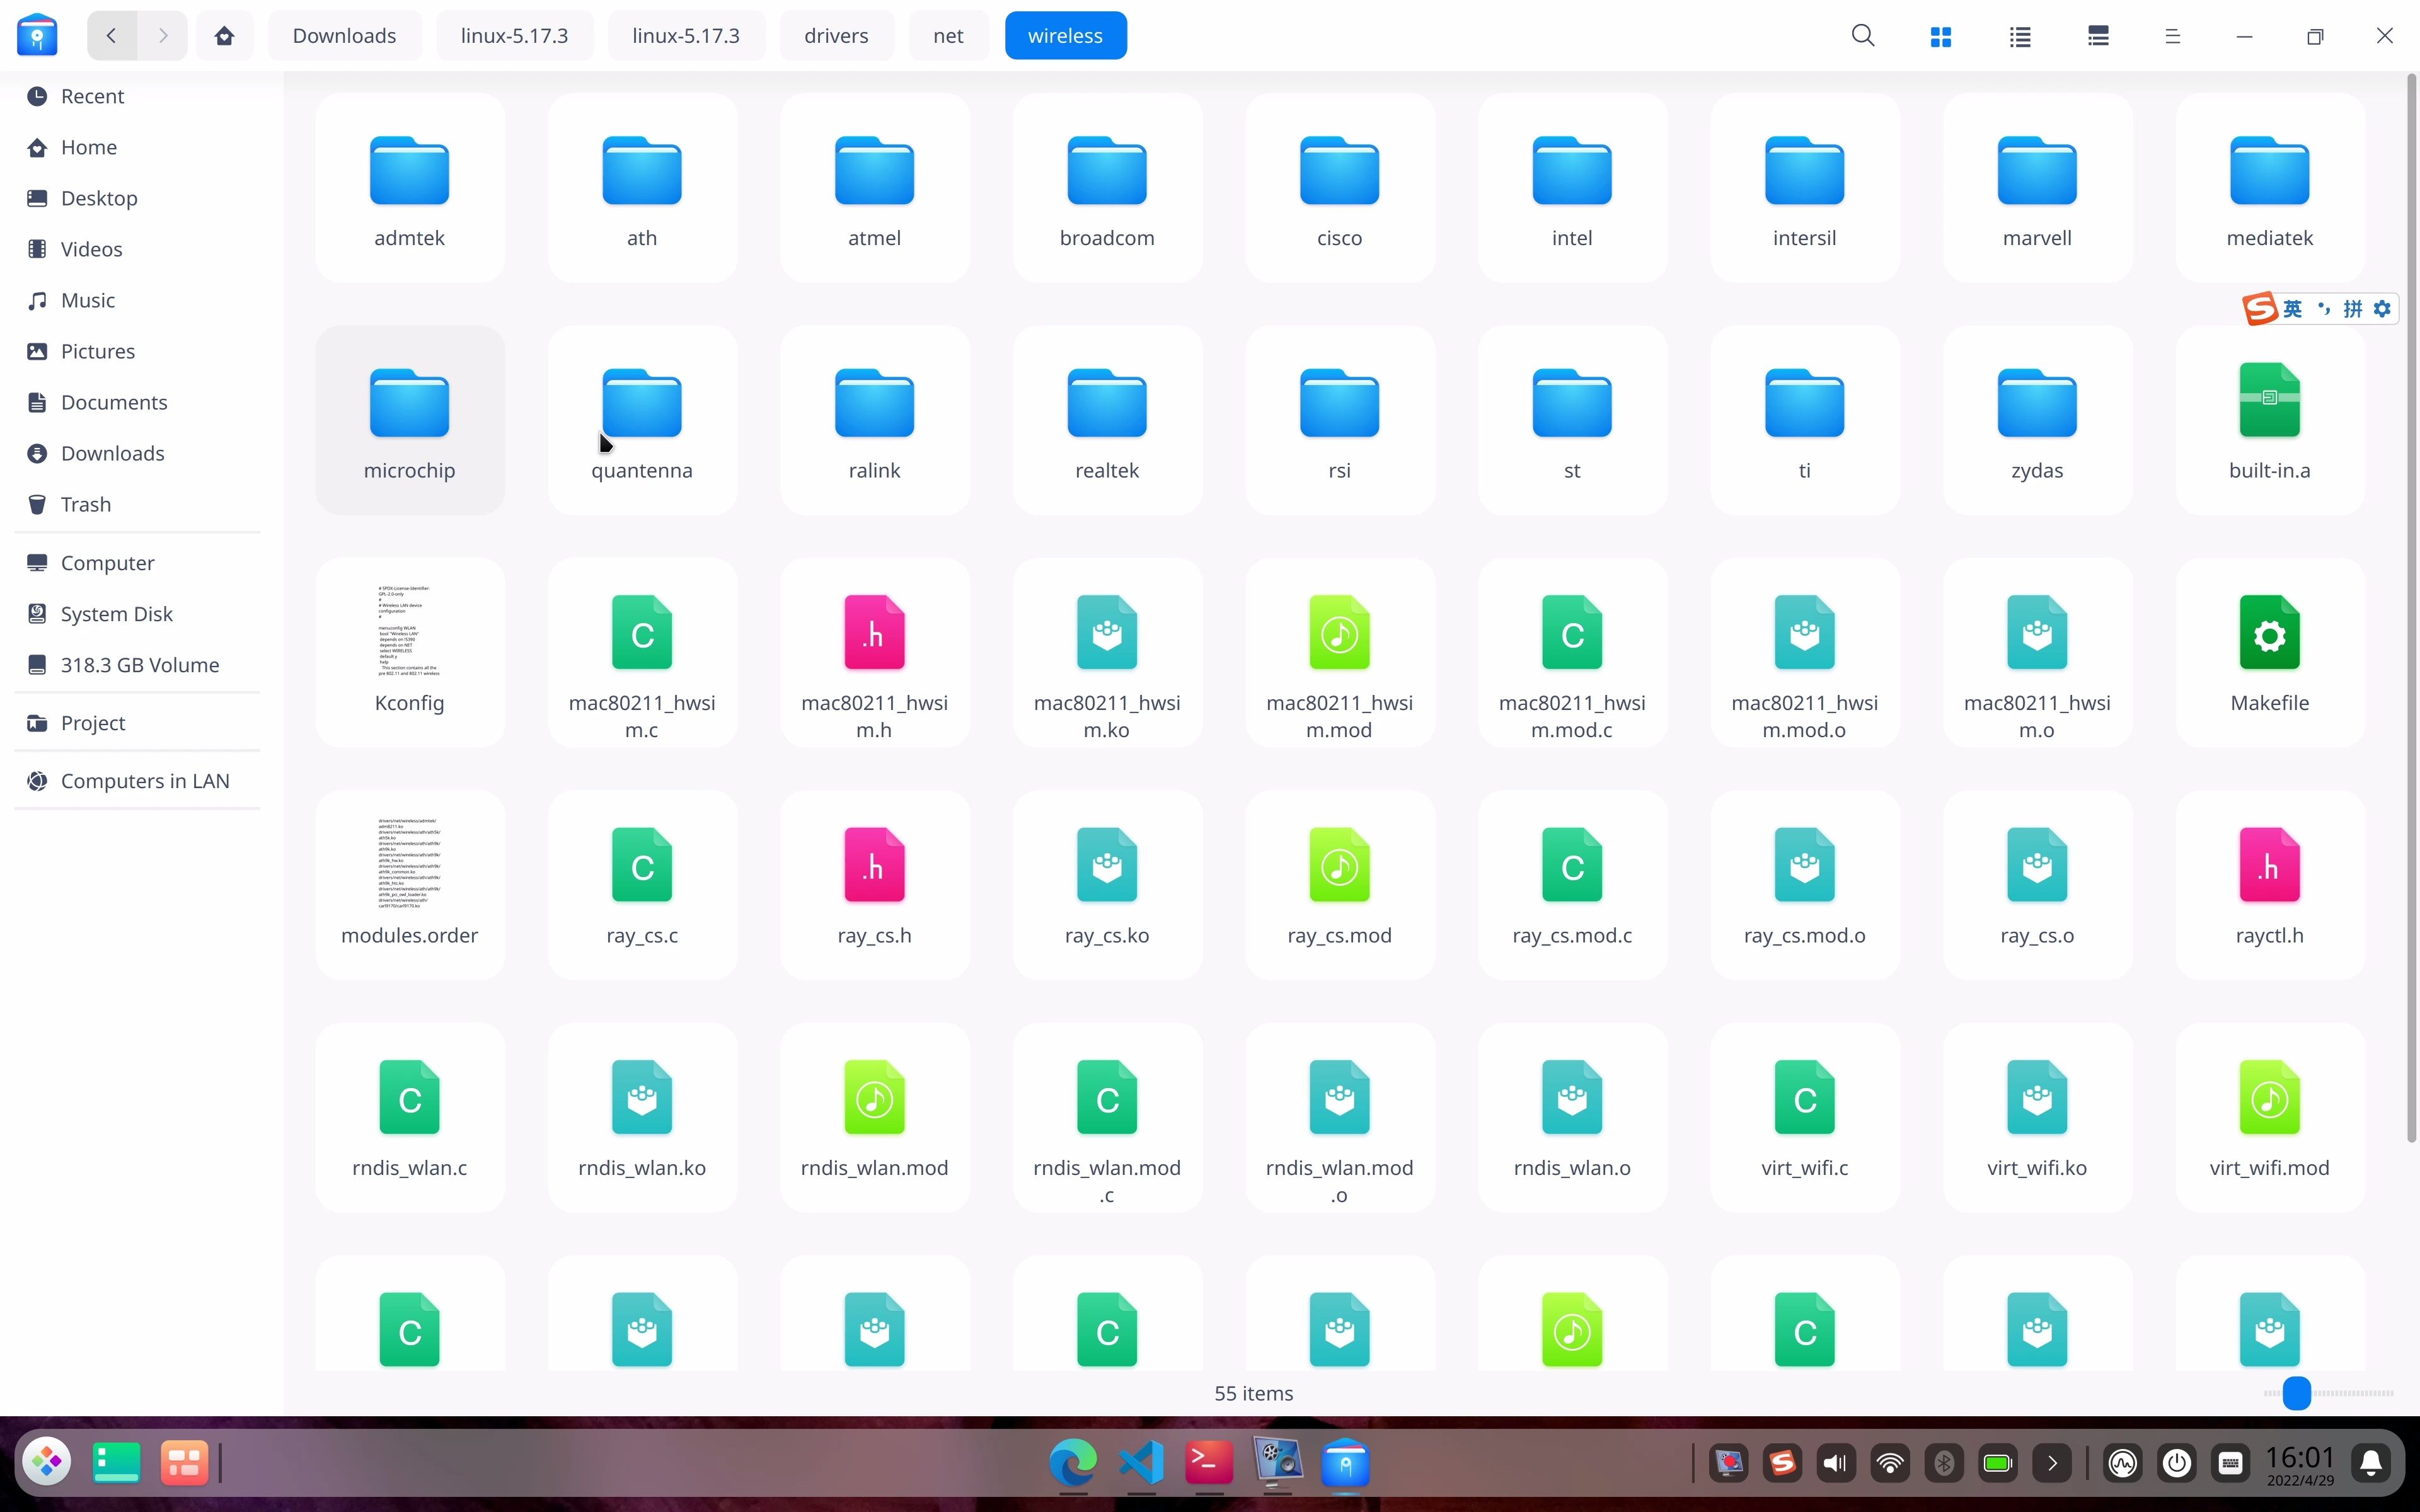This screenshot has width=2420, height=1512.
Task: Open the deepin launcher icon in taskbar
Action: (46, 1461)
